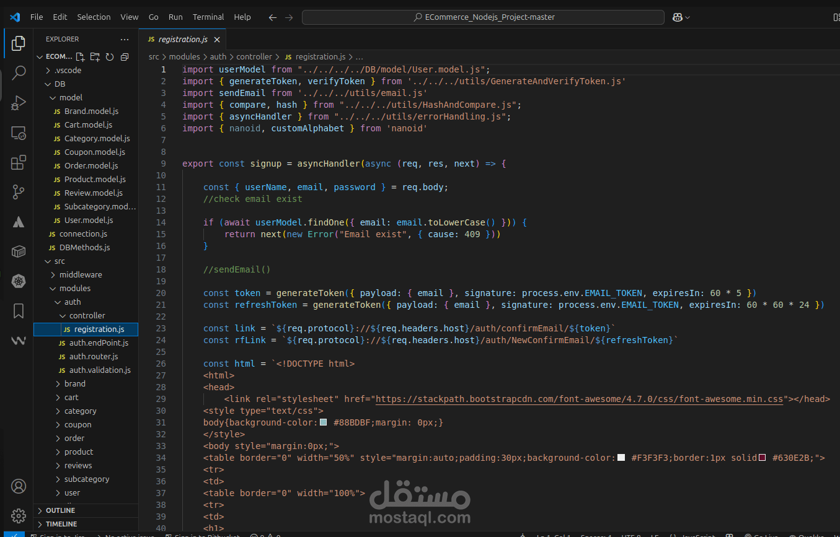
Task: Open color picker for #630E2B swatch
Action: (x=762, y=458)
